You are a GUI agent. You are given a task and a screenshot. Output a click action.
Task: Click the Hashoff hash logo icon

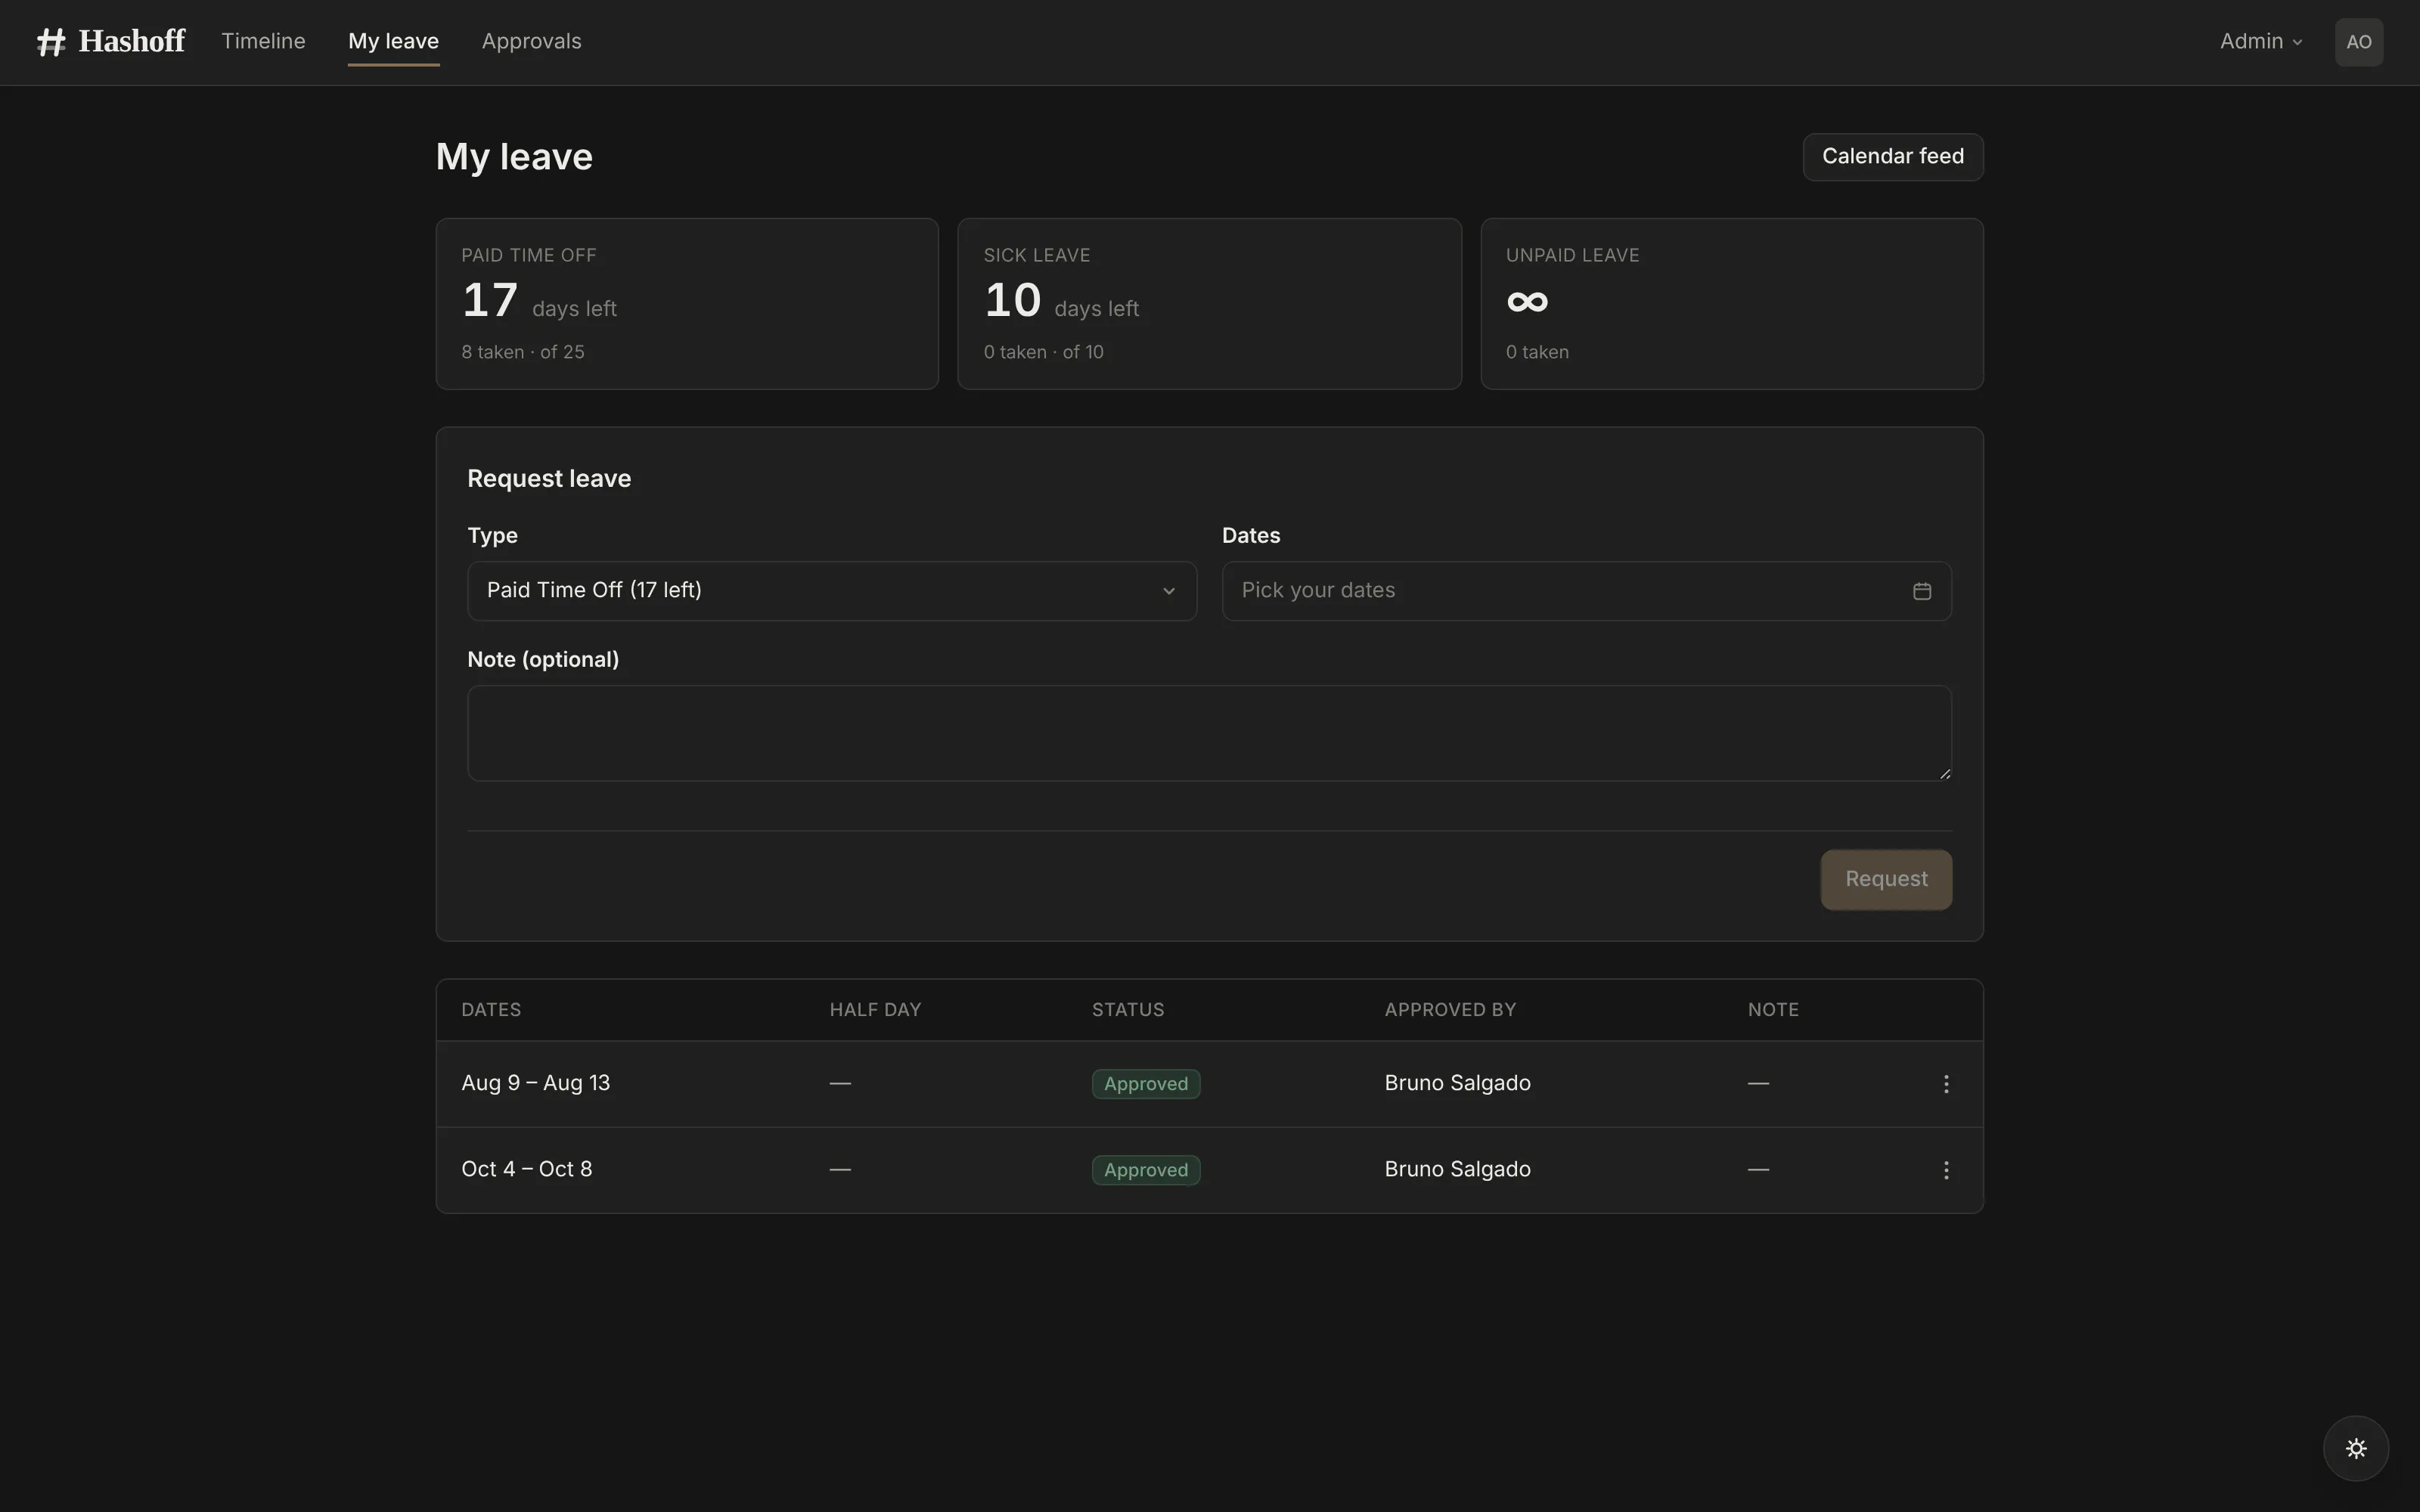pyautogui.click(x=51, y=42)
